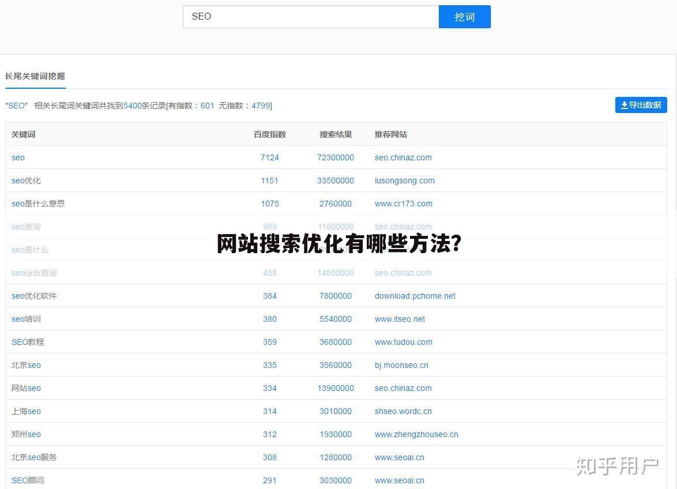Click the search result count 2760000
The image size is (677, 489).
pos(336,204)
